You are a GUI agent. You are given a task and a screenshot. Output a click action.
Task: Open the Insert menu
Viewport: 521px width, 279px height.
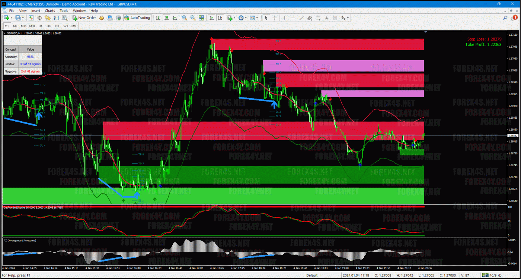tap(35, 10)
